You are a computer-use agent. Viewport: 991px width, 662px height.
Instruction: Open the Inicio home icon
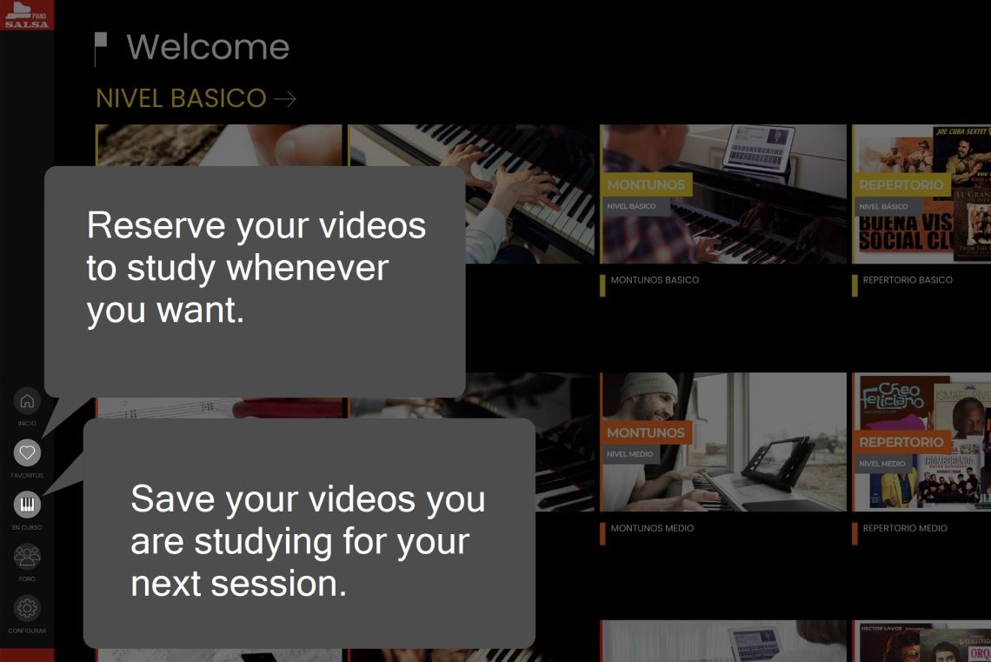[x=27, y=401]
